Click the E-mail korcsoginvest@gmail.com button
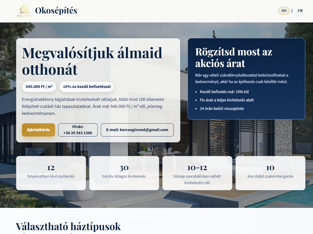The height and width of the screenshot is (234, 313). click(137, 130)
